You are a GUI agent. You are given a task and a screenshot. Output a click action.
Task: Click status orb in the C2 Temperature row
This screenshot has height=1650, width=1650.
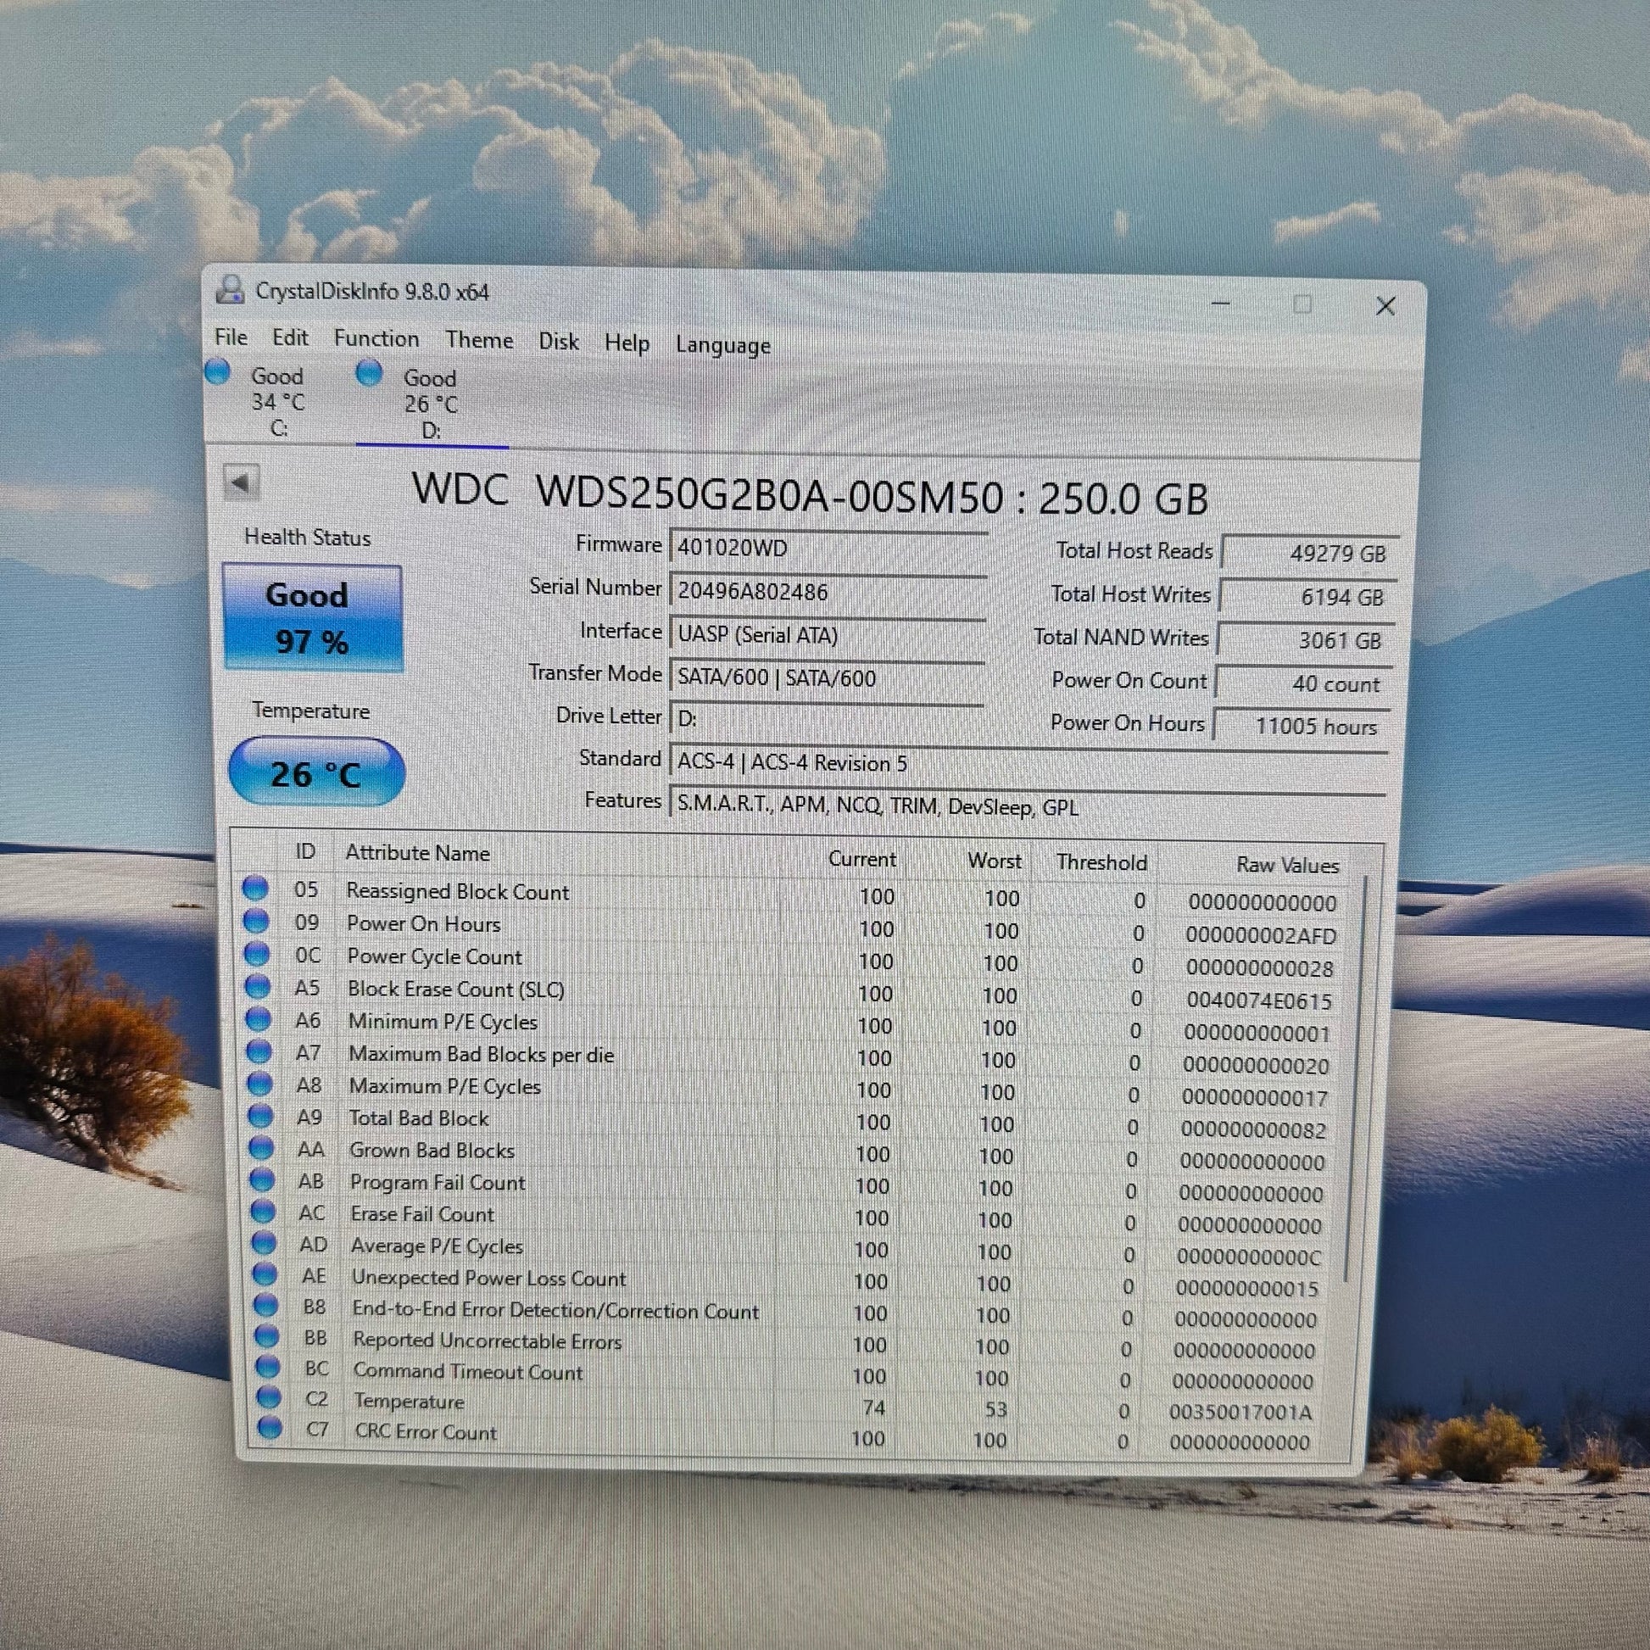[x=269, y=1397]
